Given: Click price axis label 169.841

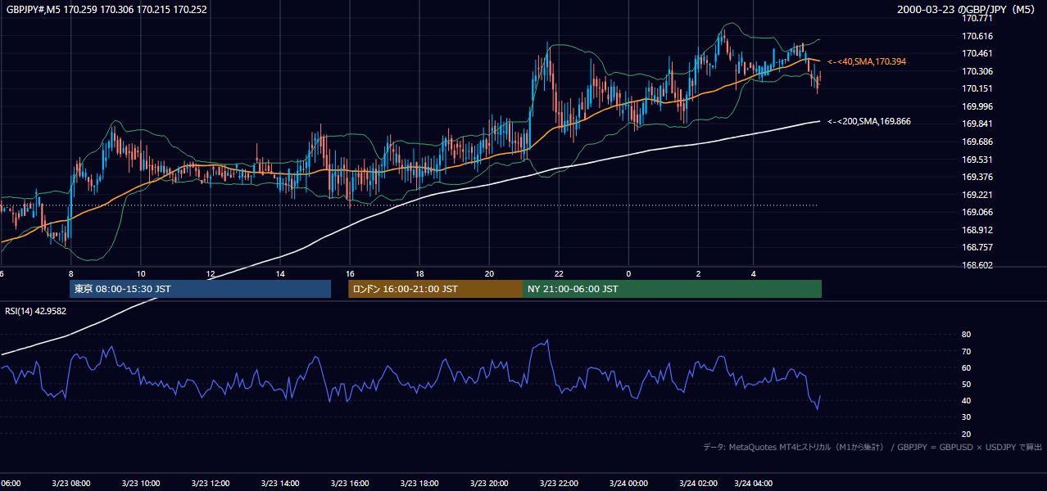Looking at the screenshot, I should point(978,124).
